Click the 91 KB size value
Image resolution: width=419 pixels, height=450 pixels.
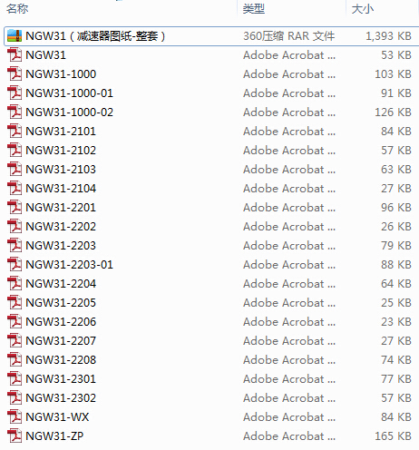396,93
